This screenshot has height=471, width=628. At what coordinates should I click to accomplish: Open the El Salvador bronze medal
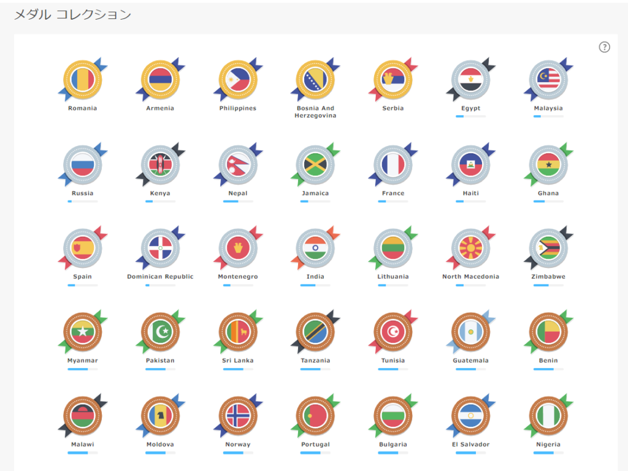coord(470,416)
